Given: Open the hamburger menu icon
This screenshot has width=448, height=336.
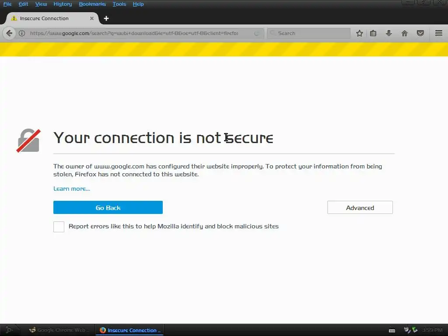Looking at the screenshot, I should pyautogui.click(x=438, y=33).
